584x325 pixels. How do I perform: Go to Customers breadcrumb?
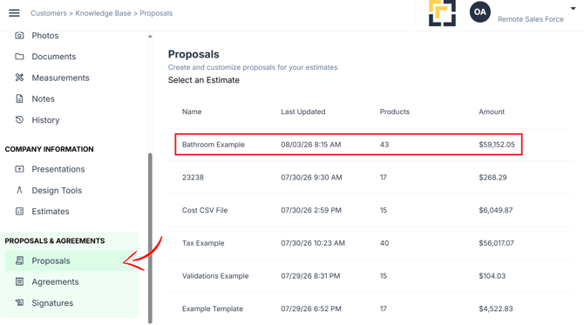tap(49, 13)
